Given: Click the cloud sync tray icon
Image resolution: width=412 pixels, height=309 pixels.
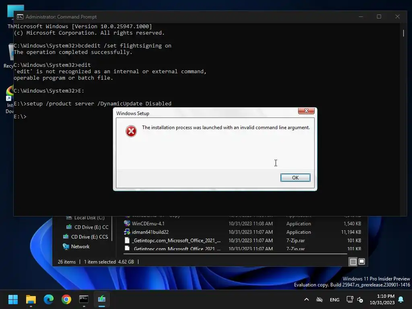Looking at the screenshot, I should coord(319,299).
